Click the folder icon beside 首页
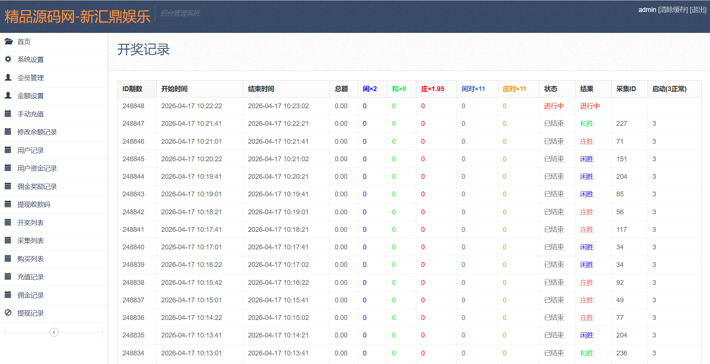This screenshot has height=364, width=710. (8, 41)
